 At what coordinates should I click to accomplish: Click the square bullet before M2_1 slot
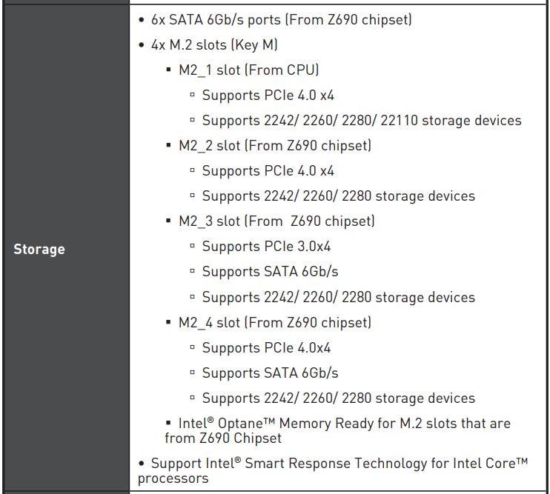(x=169, y=70)
